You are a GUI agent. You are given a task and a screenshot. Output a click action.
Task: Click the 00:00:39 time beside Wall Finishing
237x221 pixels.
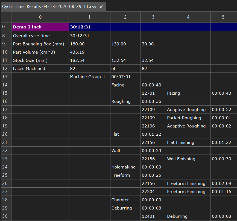click(x=223, y=159)
